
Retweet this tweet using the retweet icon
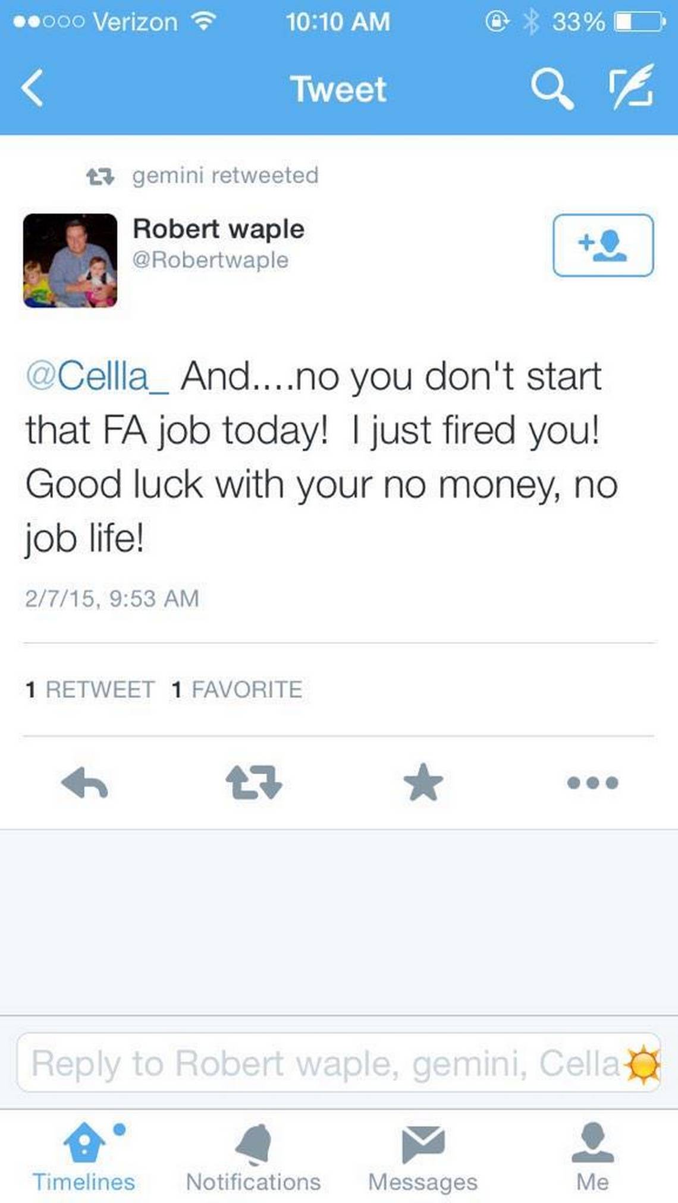tap(254, 782)
